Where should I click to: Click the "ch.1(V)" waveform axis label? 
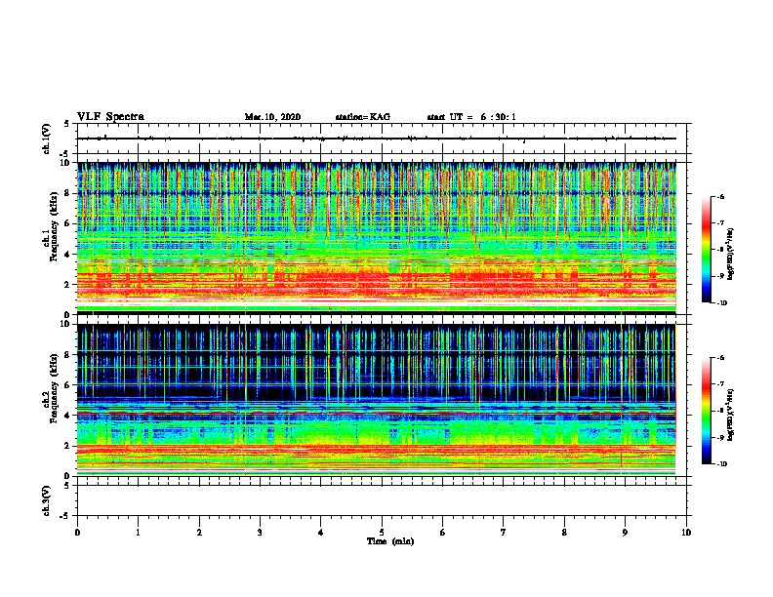46,139
